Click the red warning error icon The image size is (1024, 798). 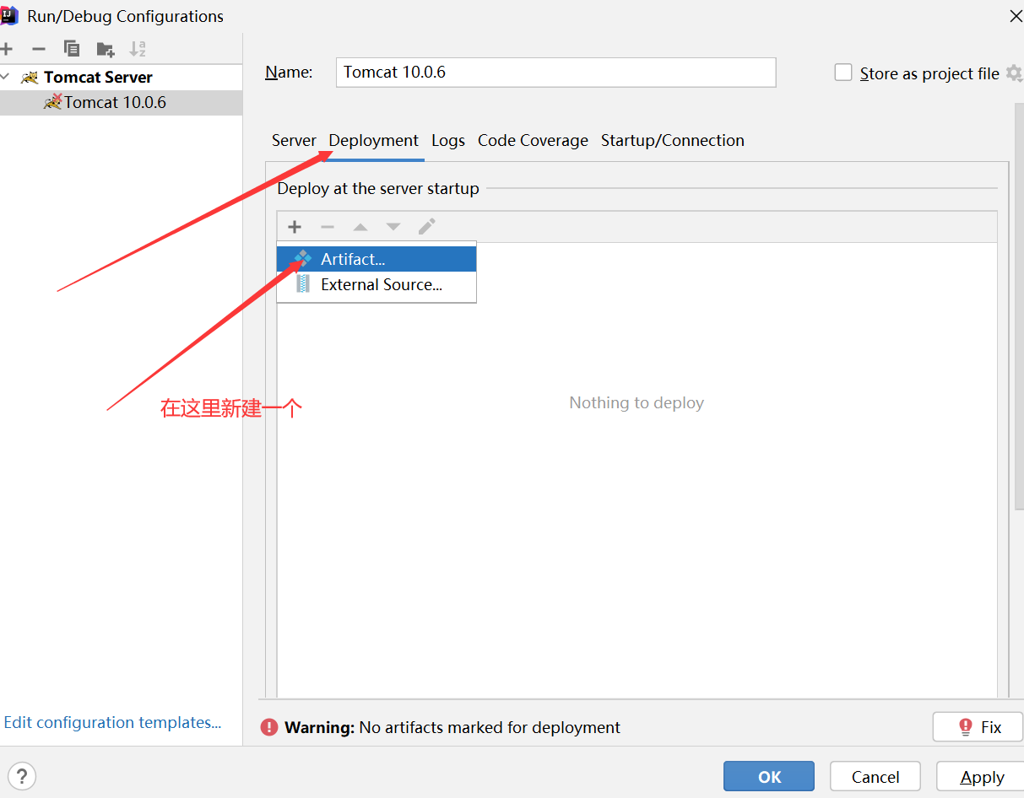[x=269, y=727]
